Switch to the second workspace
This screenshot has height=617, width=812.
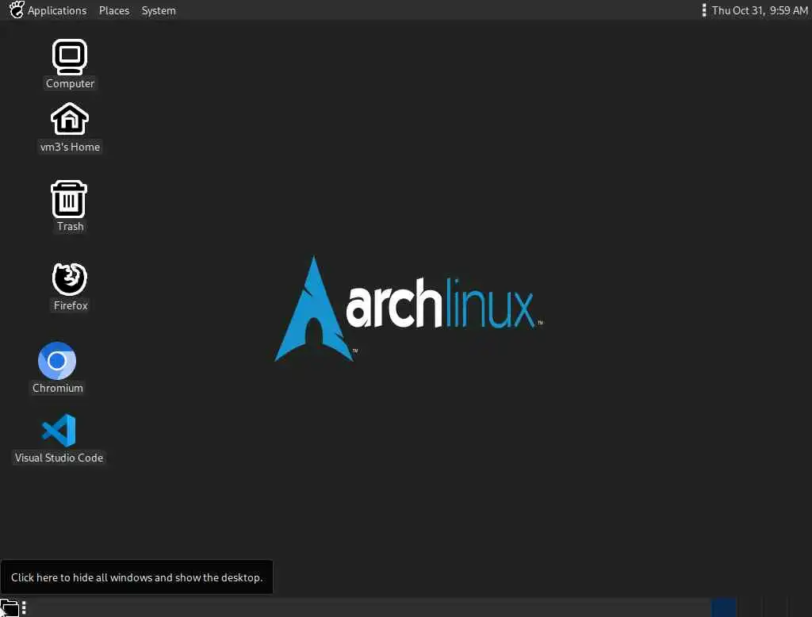point(749,607)
